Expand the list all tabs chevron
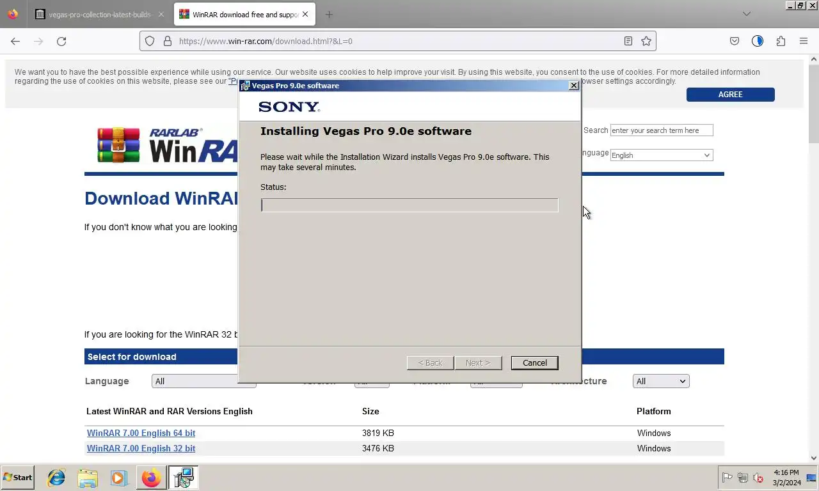 747,14
